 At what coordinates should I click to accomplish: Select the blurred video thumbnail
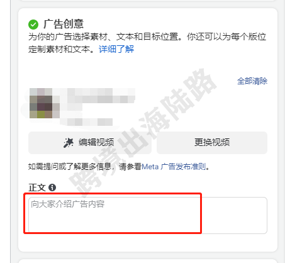45,103
